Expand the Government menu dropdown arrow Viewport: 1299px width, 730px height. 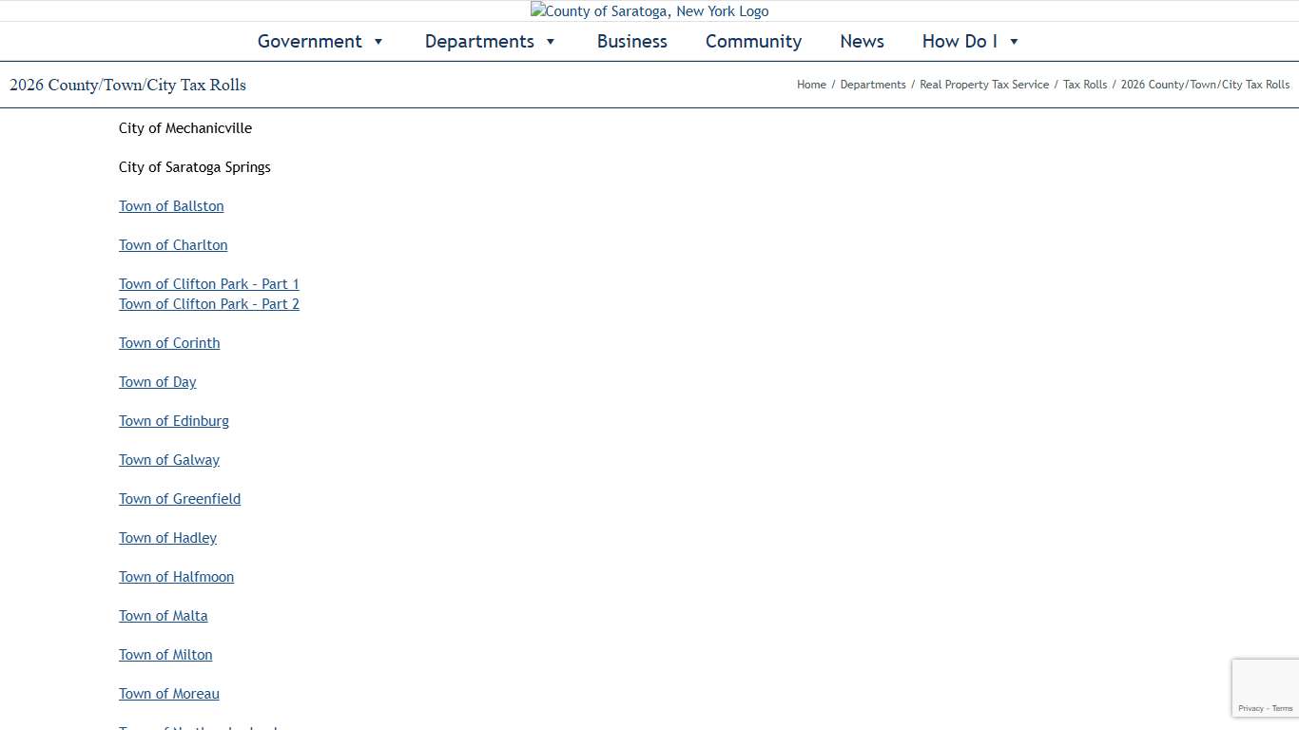pyautogui.click(x=378, y=42)
